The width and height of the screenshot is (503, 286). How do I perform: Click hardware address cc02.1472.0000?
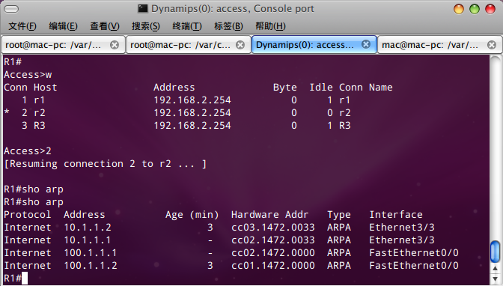[273, 252]
